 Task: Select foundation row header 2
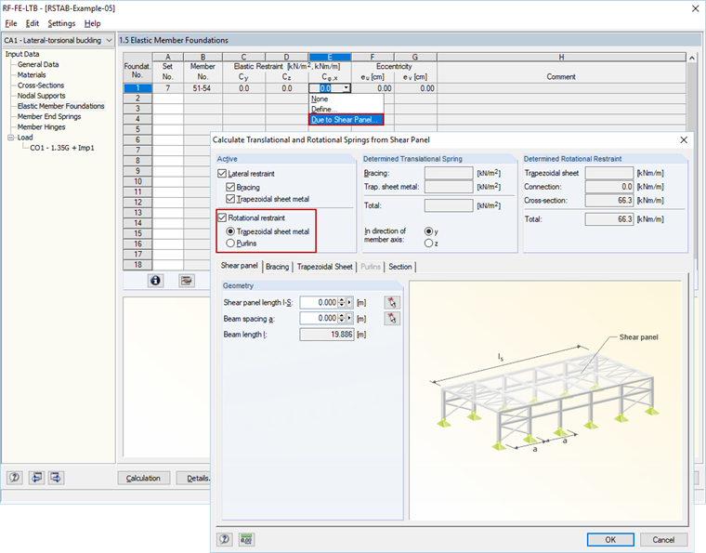click(137, 99)
